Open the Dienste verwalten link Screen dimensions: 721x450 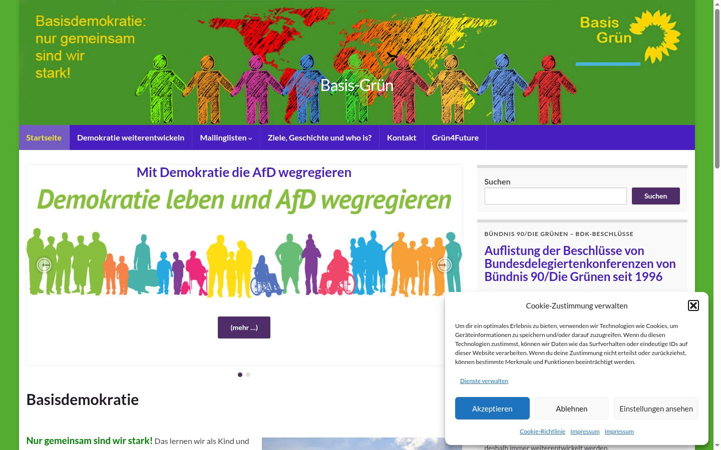(484, 381)
